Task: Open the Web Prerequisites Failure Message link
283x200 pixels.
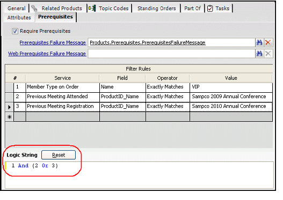Action: (47, 54)
